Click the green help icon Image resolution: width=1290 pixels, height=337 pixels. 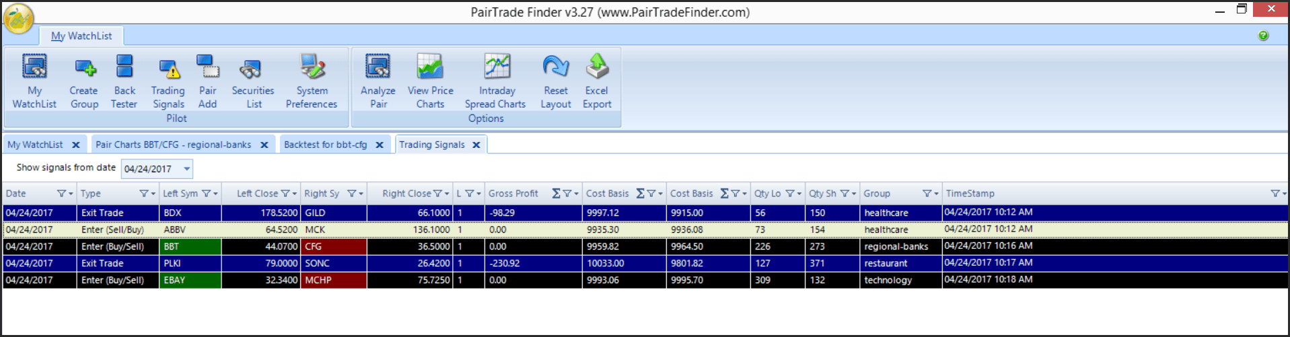(x=1263, y=36)
